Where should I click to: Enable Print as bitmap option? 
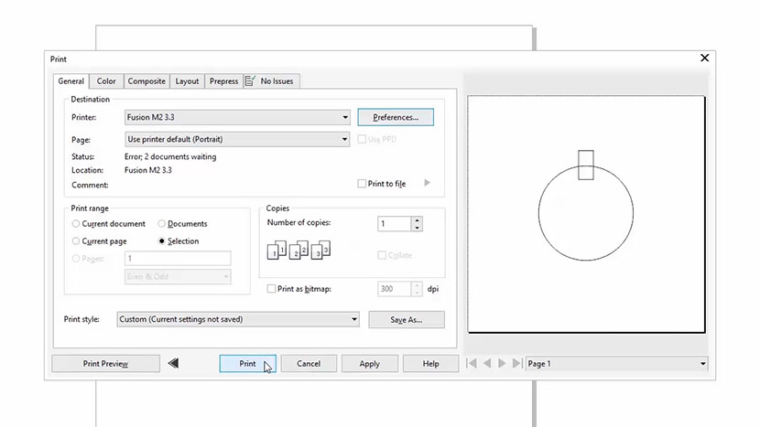271,289
